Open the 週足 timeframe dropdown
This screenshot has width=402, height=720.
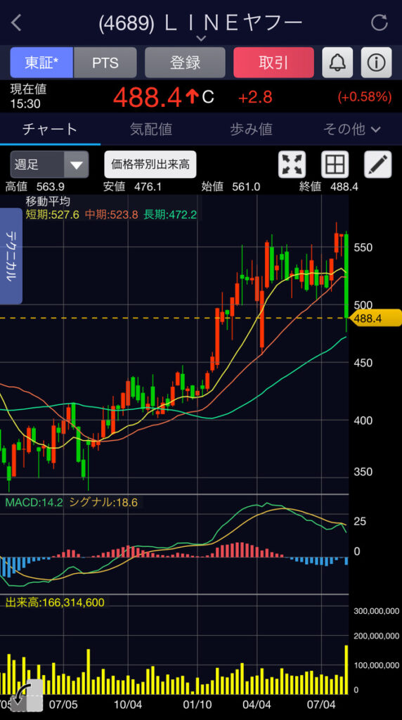click(50, 165)
